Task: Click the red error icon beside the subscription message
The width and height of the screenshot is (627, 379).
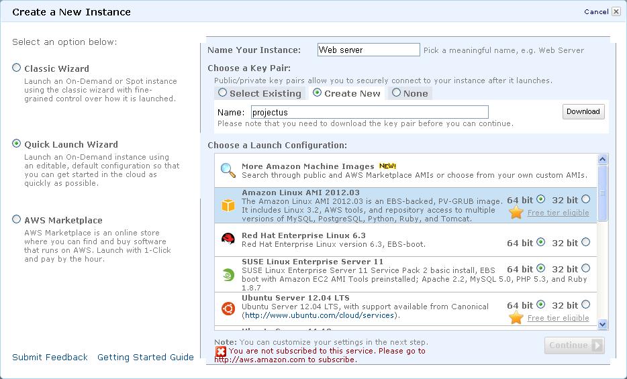Action: click(x=221, y=351)
